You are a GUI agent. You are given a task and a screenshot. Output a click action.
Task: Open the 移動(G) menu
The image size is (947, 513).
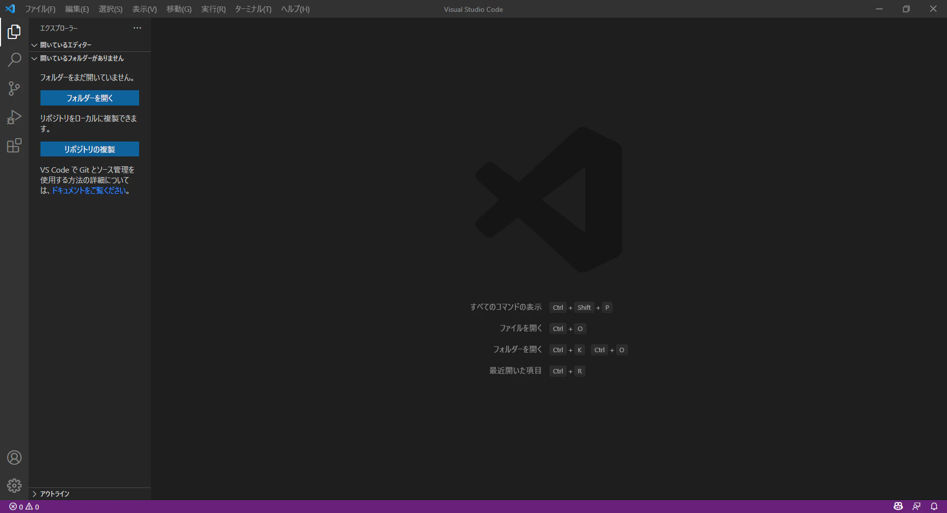click(x=179, y=9)
